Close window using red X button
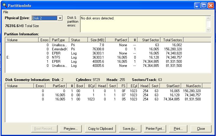Viewport: 216px width, 136px height. (211, 6)
